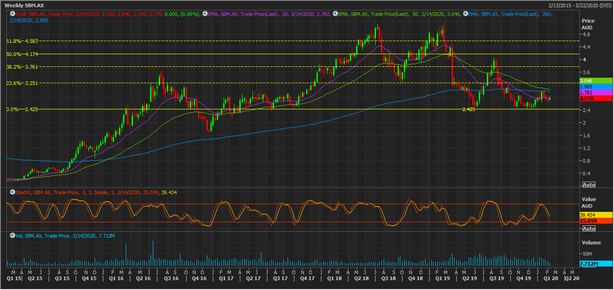Click the icon before the EMA 200 legend

(465, 14)
